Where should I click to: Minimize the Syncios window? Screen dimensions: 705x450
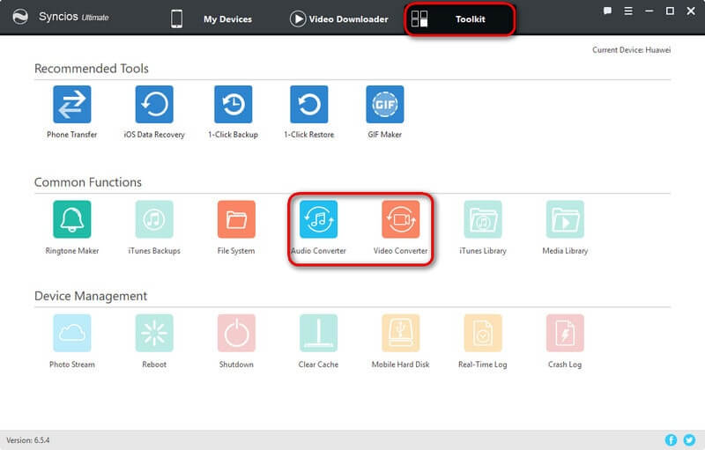pyautogui.click(x=649, y=11)
